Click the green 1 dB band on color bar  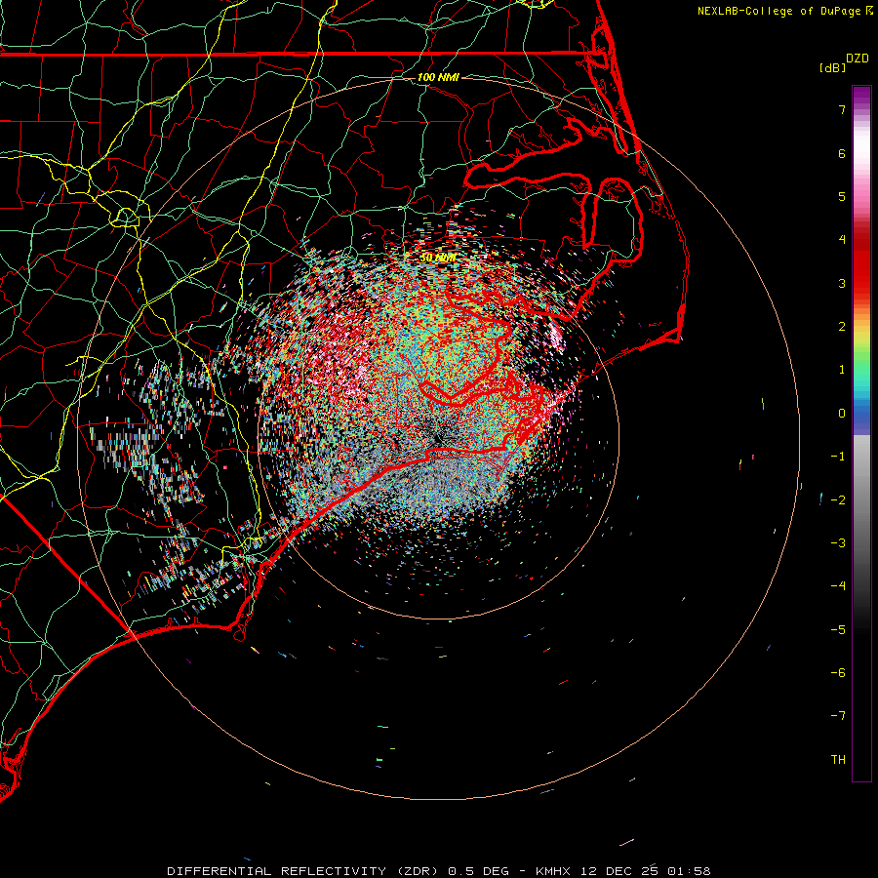coord(861,370)
